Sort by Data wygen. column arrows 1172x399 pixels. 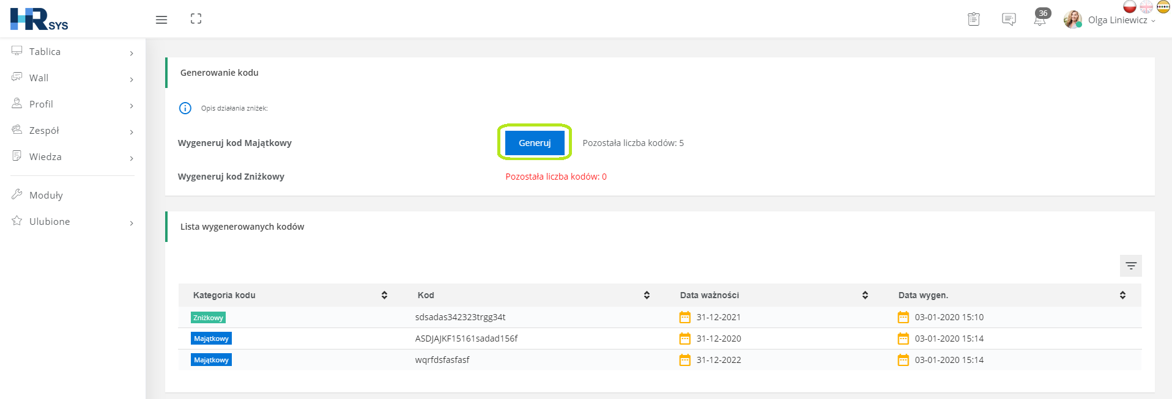click(1122, 295)
